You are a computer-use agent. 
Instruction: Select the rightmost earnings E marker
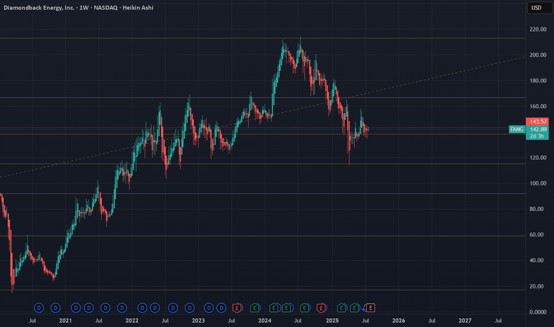pyautogui.click(x=370, y=307)
